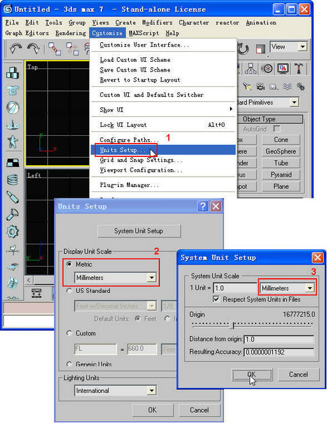Open the View reference coordinate dropdown

click(x=303, y=47)
